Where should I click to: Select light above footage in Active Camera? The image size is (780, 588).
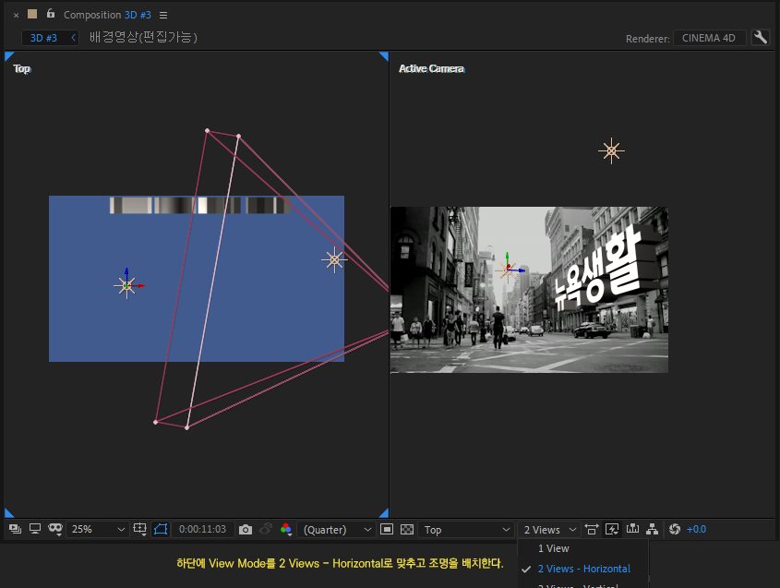point(611,150)
